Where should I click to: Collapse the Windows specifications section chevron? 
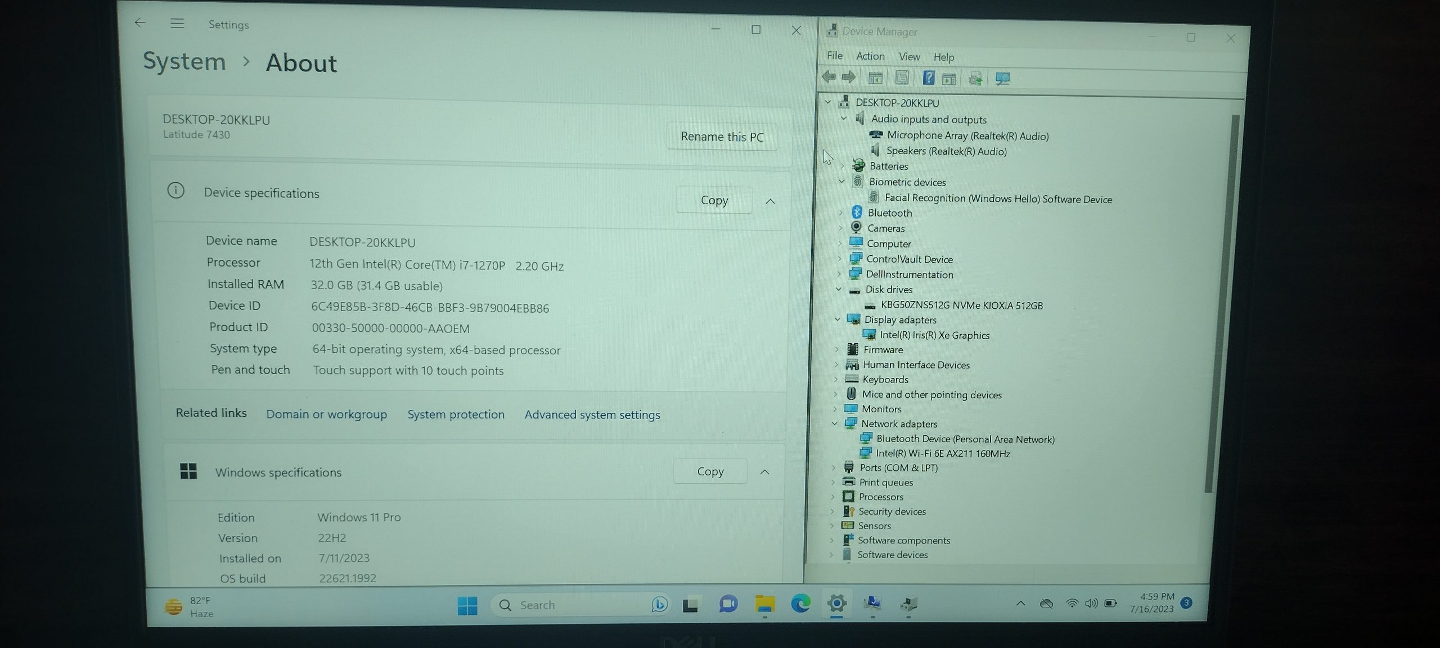(x=764, y=472)
